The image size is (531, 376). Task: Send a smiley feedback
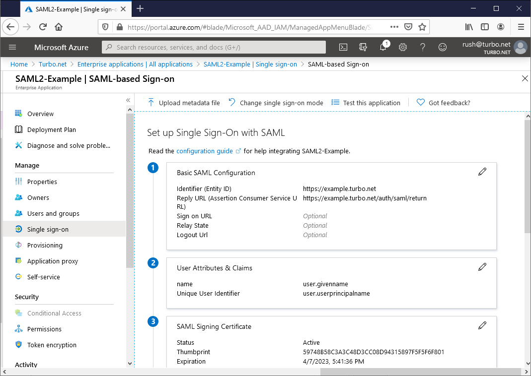pyautogui.click(x=442, y=47)
